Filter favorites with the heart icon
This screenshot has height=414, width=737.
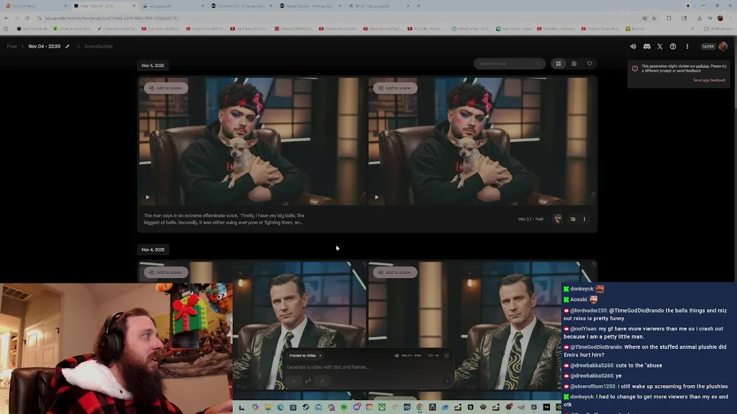590,64
